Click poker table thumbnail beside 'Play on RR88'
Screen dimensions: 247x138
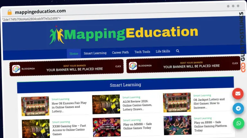178,125
